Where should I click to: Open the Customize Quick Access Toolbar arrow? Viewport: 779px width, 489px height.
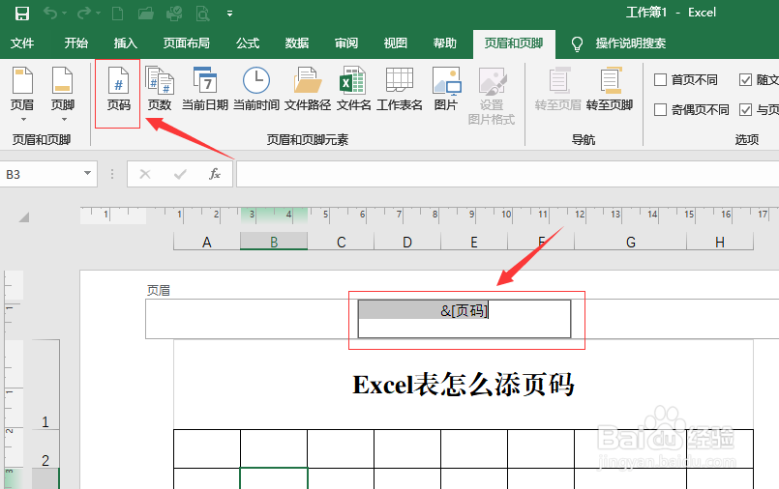(x=229, y=14)
